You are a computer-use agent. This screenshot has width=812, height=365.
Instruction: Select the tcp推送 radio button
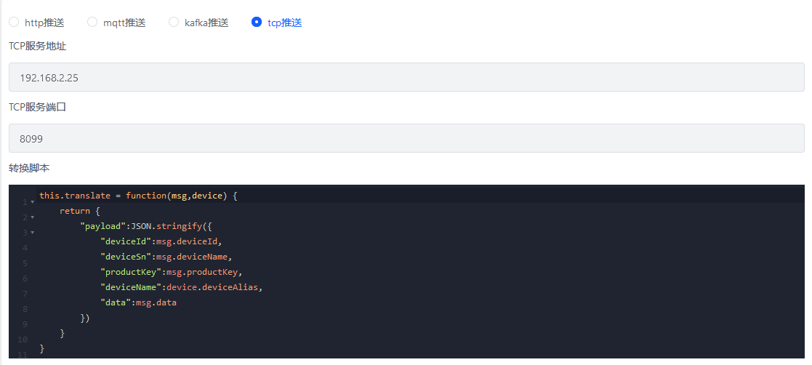(257, 22)
